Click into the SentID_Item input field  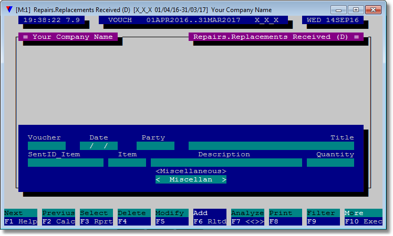click(x=66, y=163)
